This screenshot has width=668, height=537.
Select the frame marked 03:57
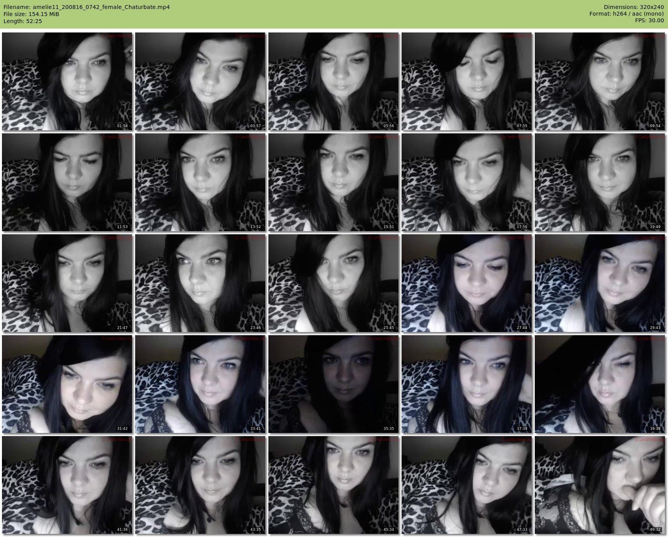(200, 81)
